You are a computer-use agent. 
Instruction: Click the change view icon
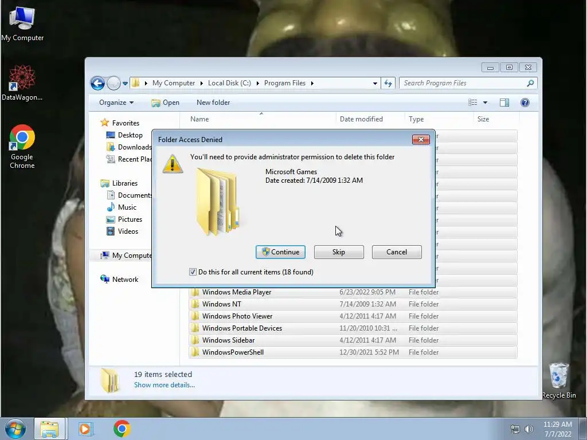coord(472,103)
